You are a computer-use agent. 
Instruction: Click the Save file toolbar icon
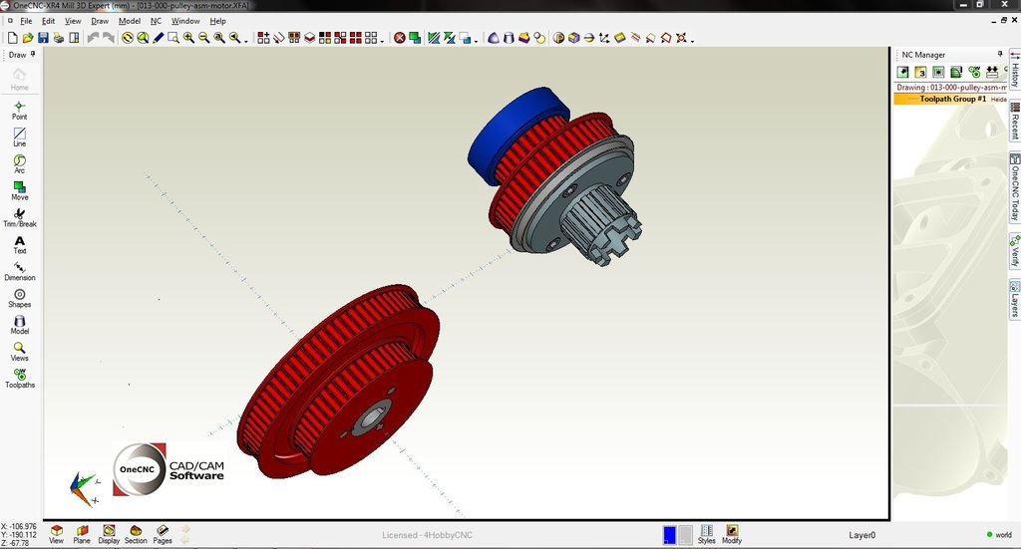point(43,38)
